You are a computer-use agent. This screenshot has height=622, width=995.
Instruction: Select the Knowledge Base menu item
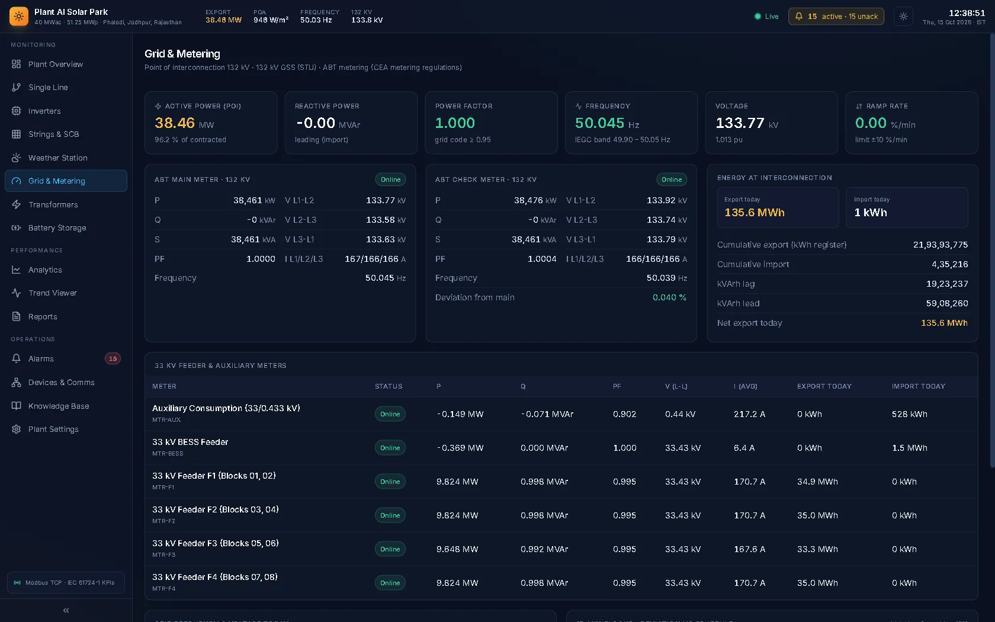pos(66,406)
